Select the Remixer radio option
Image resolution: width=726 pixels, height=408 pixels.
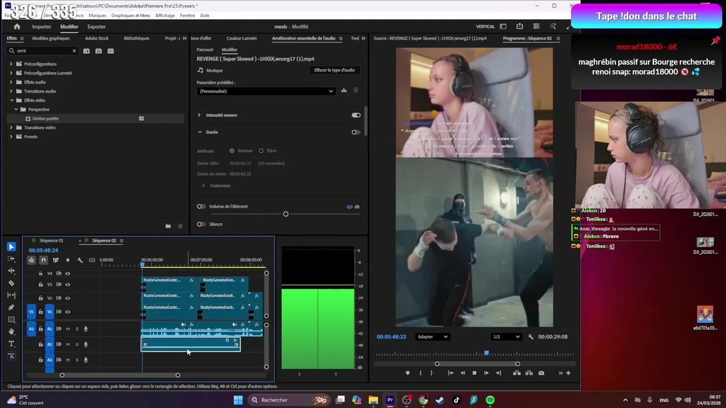tap(232, 151)
